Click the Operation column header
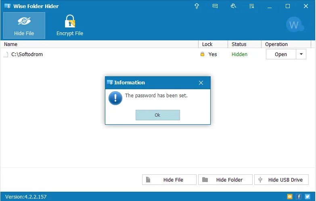The width and height of the screenshot is (316, 201). coord(286,44)
